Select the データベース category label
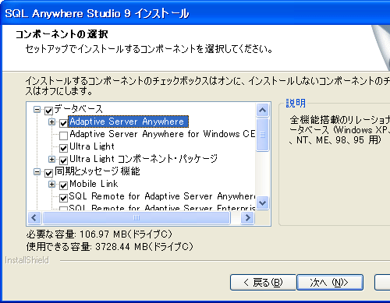This screenshot has width=390, height=303. pyautogui.click(x=79, y=109)
